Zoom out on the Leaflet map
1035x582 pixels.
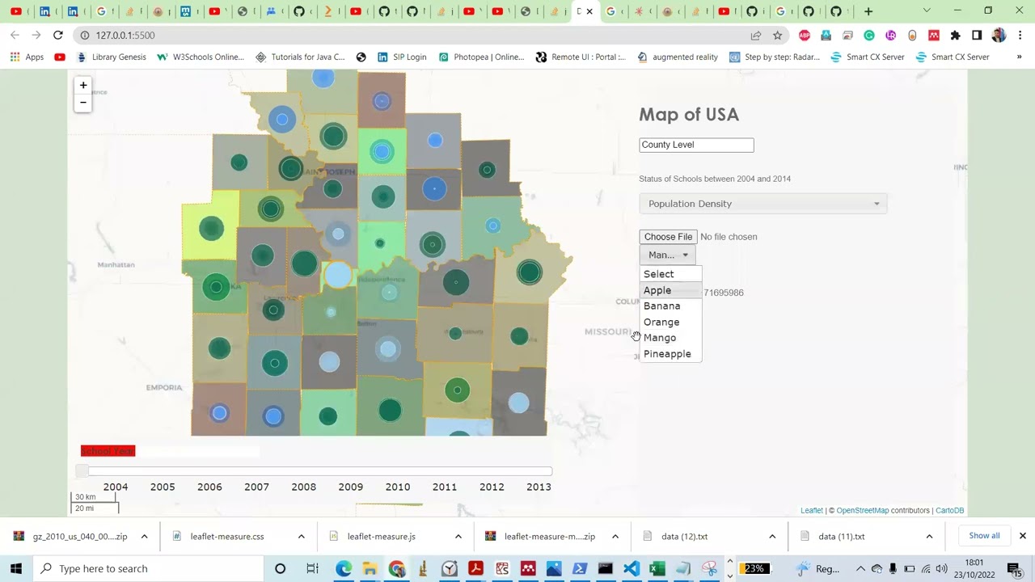82,103
